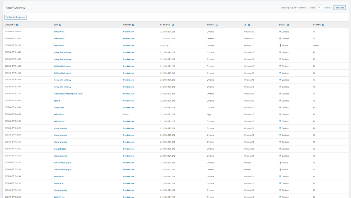
Task: Click the sort icon next to Link header
Action: point(60,25)
